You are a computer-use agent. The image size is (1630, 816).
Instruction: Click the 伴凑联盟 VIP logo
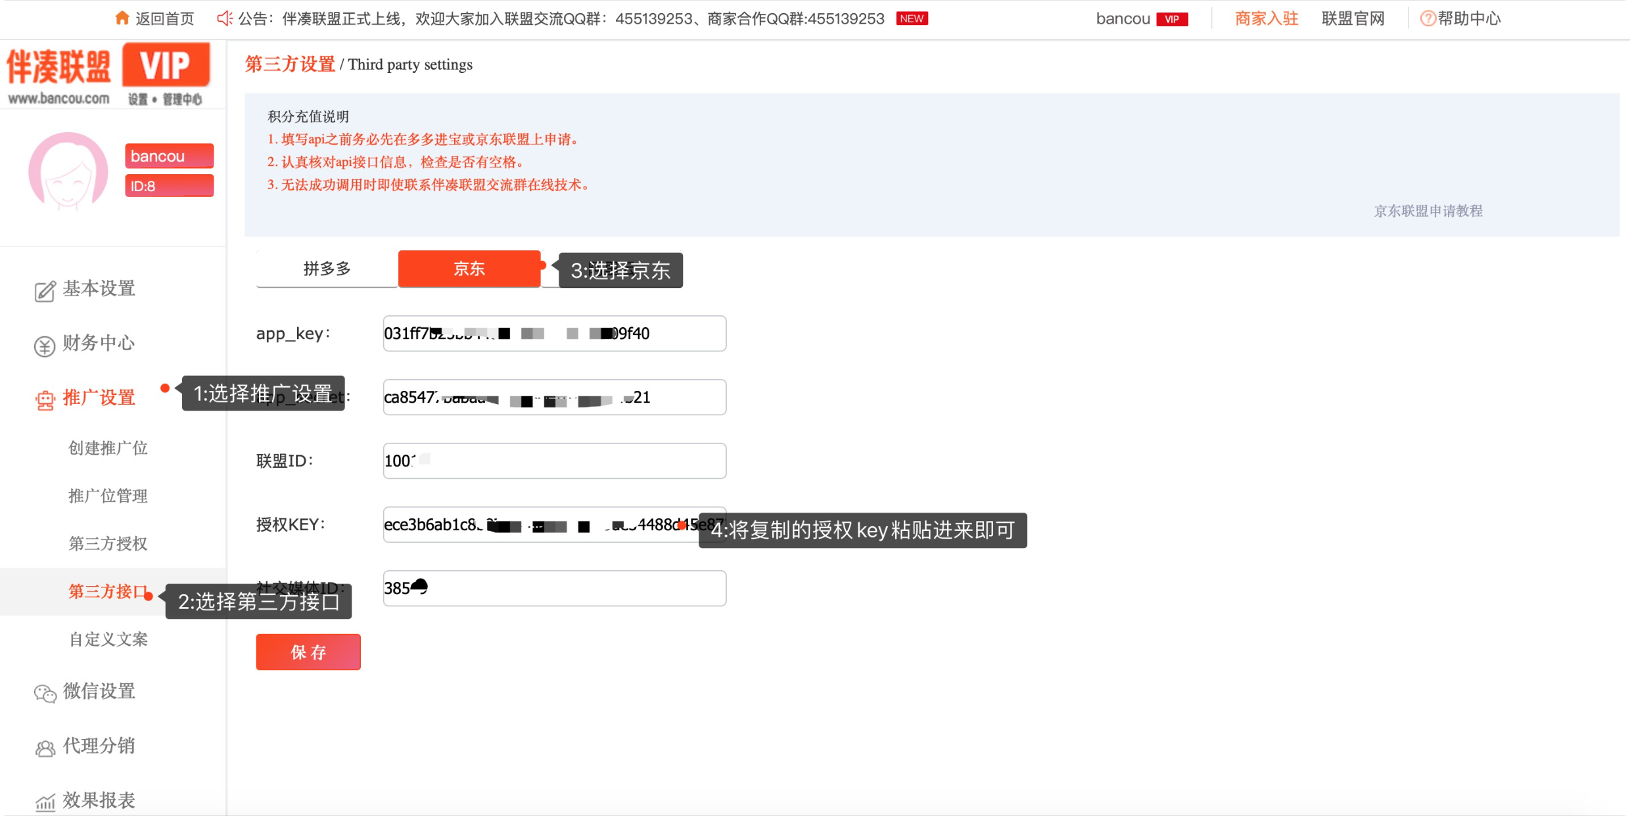[108, 74]
